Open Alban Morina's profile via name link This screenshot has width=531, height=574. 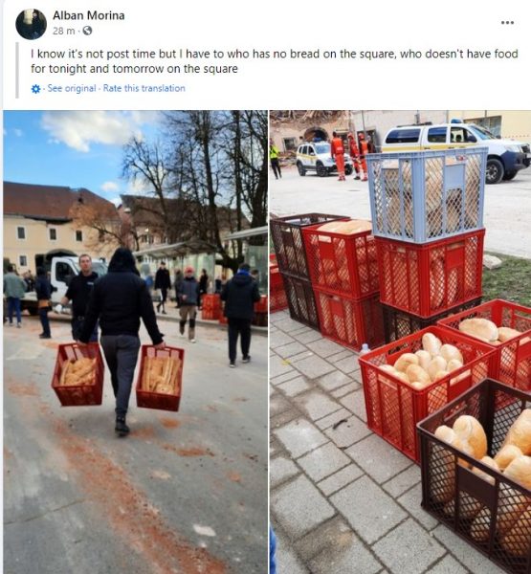(89, 15)
